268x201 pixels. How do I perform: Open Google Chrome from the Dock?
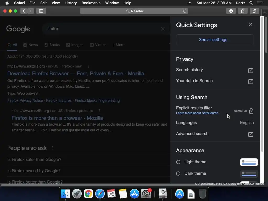tap(88, 194)
